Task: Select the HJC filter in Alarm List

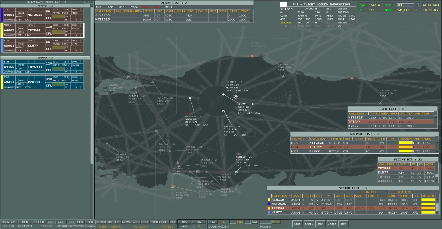Action: pyautogui.click(x=122, y=7)
